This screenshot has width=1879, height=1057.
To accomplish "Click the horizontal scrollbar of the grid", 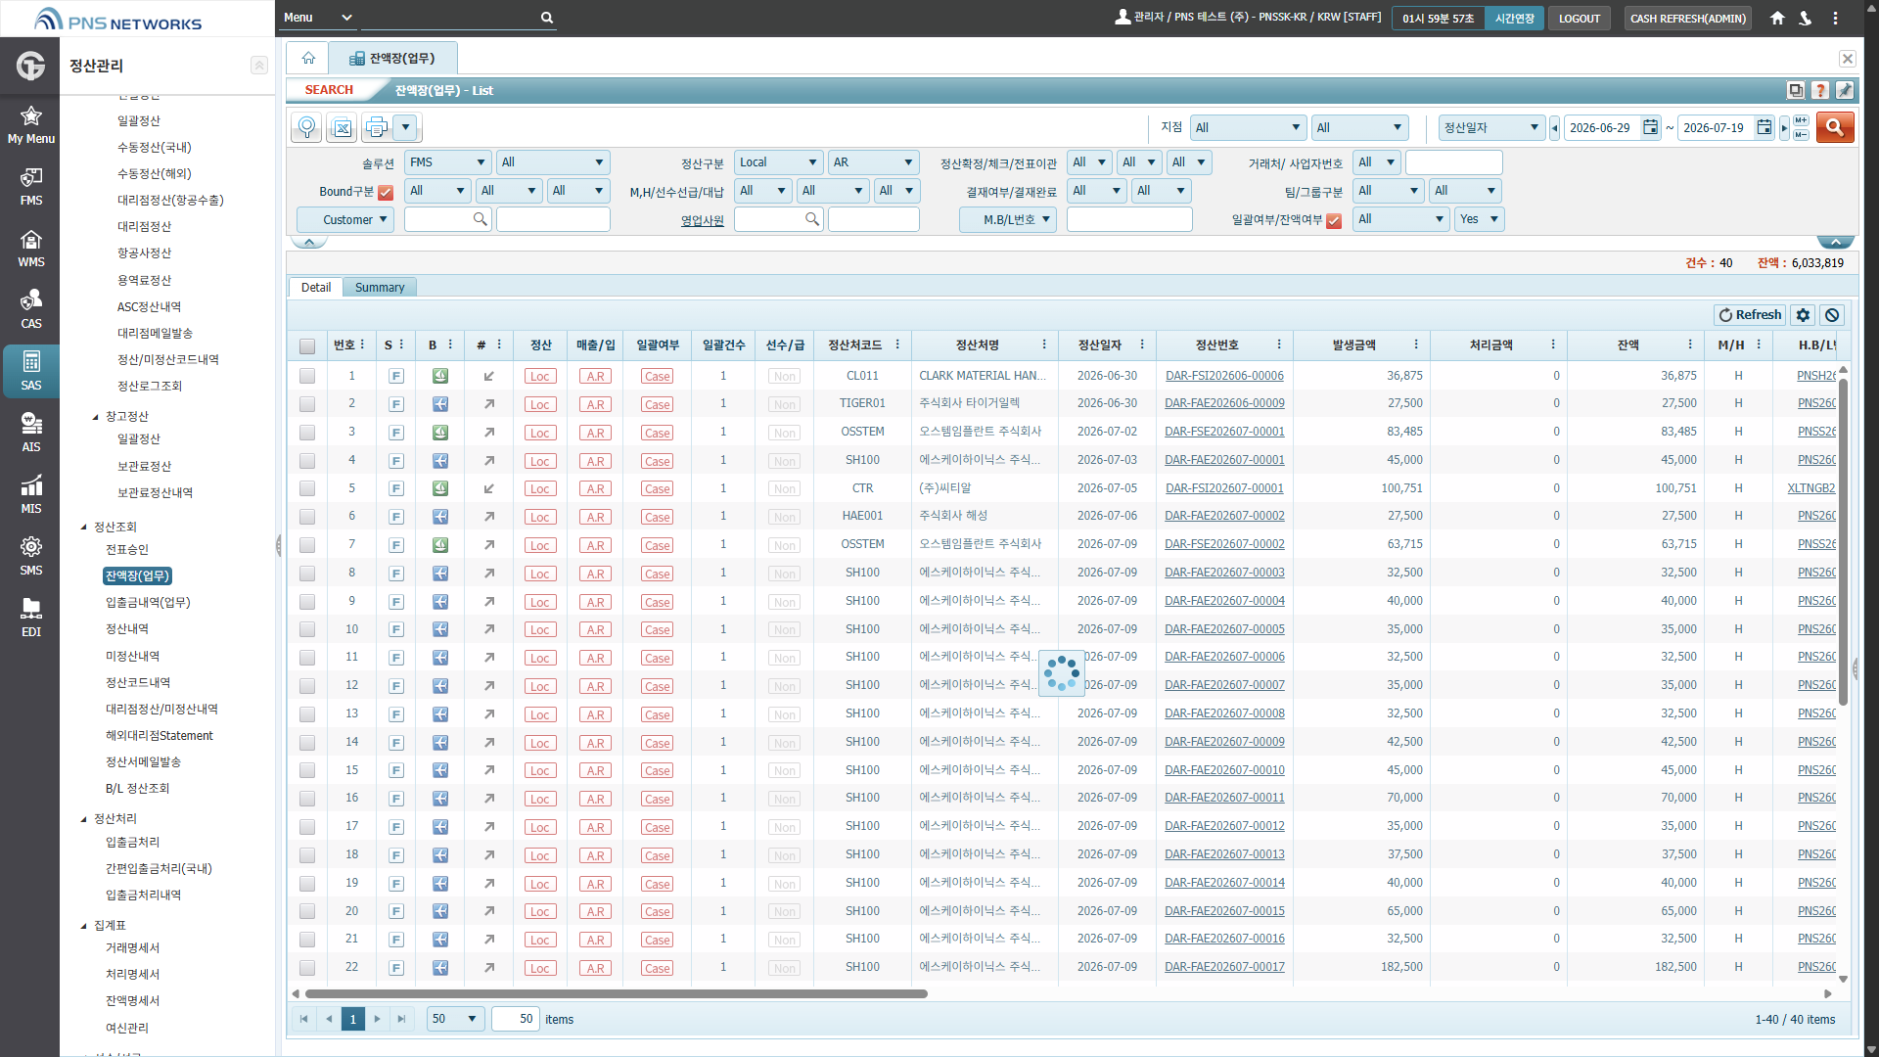I will pos(617,993).
